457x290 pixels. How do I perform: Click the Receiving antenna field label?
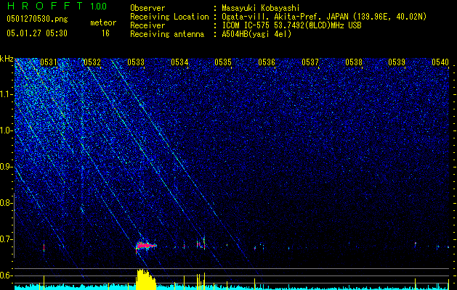167,34
